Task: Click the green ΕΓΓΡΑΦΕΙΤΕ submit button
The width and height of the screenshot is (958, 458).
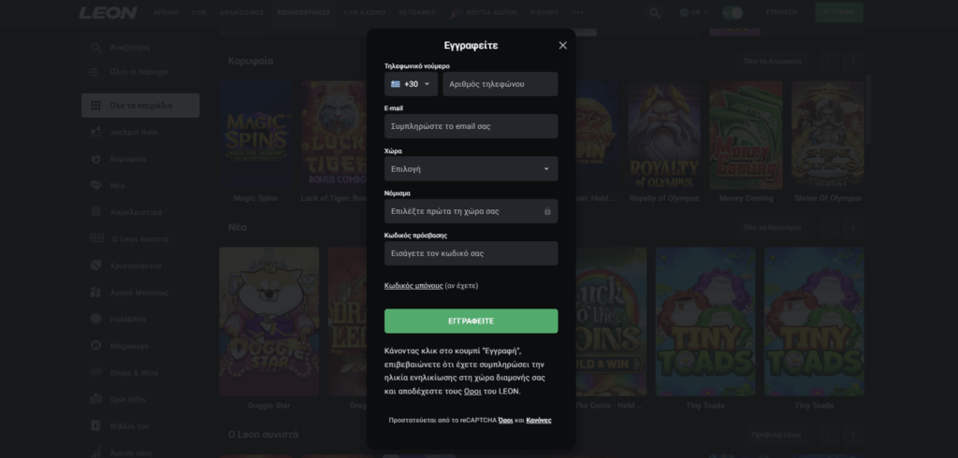Action: click(472, 322)
